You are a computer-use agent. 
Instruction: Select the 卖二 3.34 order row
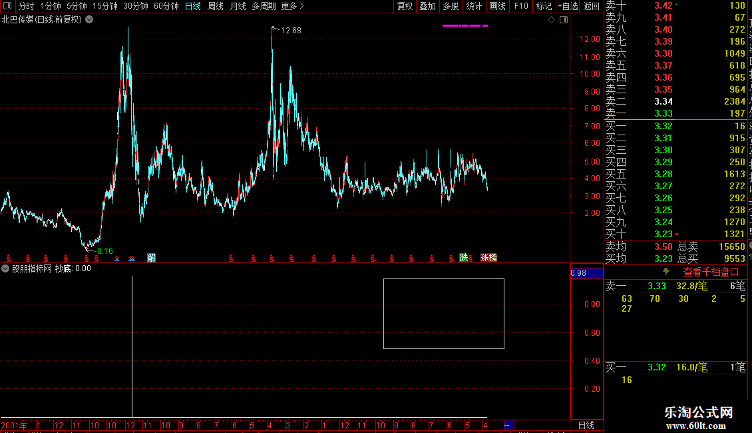[675, 102]
